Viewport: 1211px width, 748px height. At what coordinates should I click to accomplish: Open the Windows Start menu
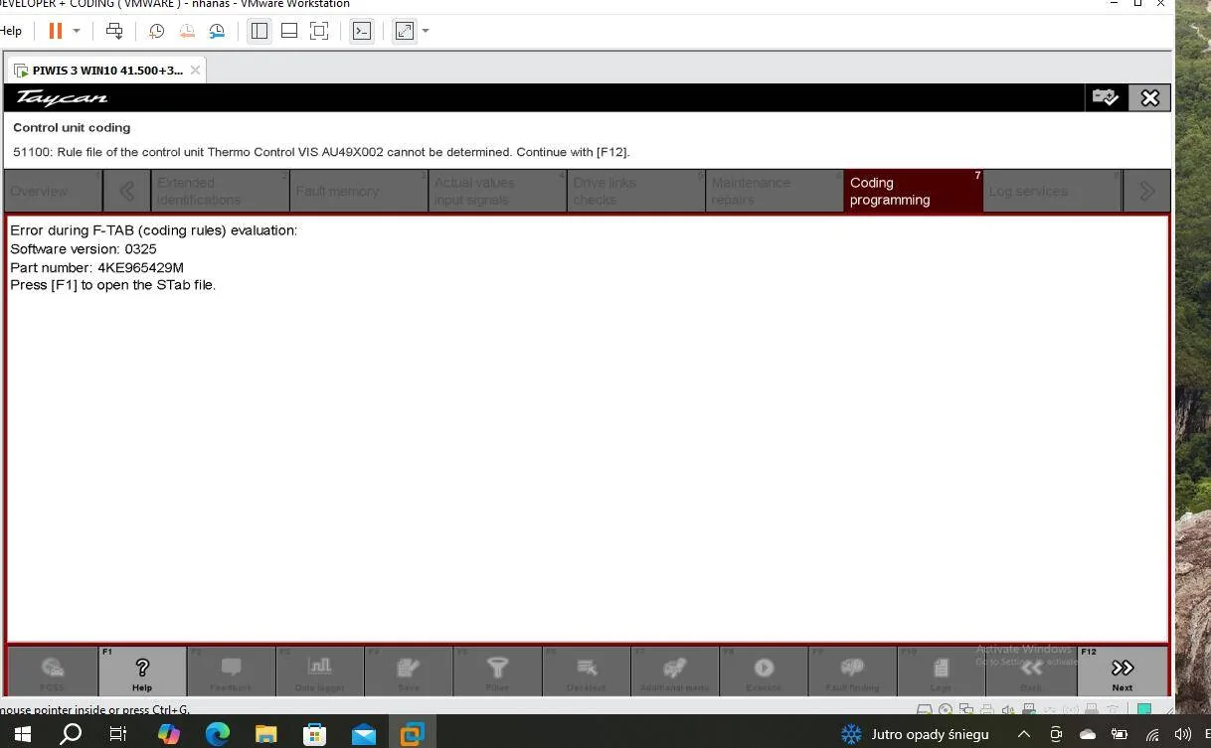(x=22, y=734)
